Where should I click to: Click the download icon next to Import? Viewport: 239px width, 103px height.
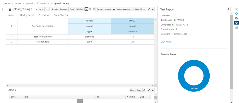click(114, 9)
